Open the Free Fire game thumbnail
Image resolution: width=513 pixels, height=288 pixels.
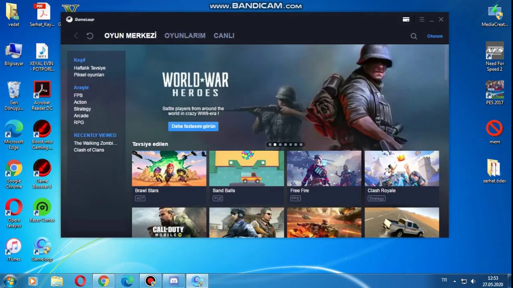(x=324, y=168)
